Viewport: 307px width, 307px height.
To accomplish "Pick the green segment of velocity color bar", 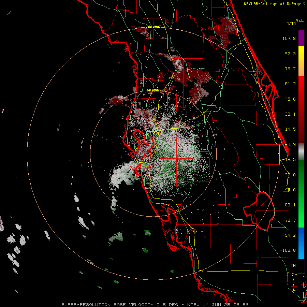I will tap(301, 194).
